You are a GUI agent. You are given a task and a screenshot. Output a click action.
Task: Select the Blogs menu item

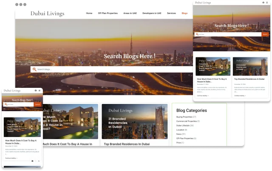pyautogui.click(x=184, y=13)
